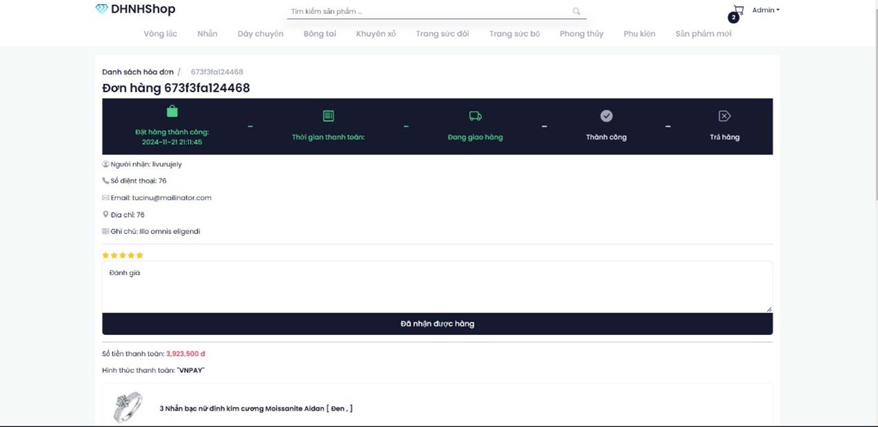Select the first rating star

(x=105, y=255)
